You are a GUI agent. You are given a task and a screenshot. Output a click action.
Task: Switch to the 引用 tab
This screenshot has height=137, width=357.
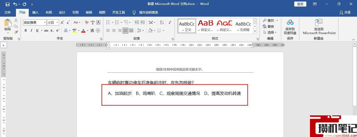(76, 13)
